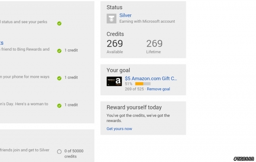Click the '0 of 50000 credits' text
The height and width of the screenshot is (162, 256).
click(x=74, y=154)
